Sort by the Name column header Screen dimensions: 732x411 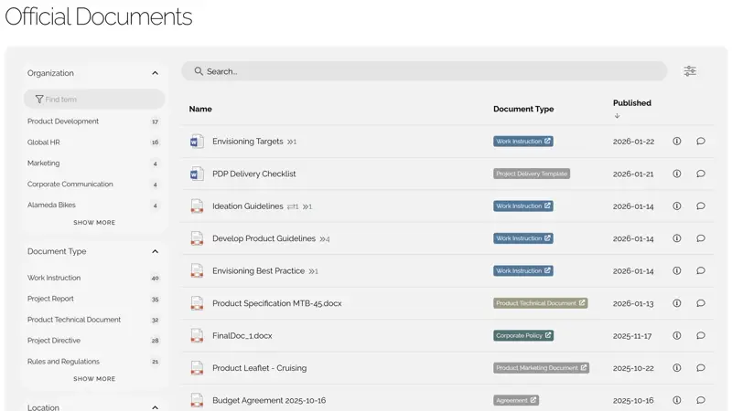[200, 109]
